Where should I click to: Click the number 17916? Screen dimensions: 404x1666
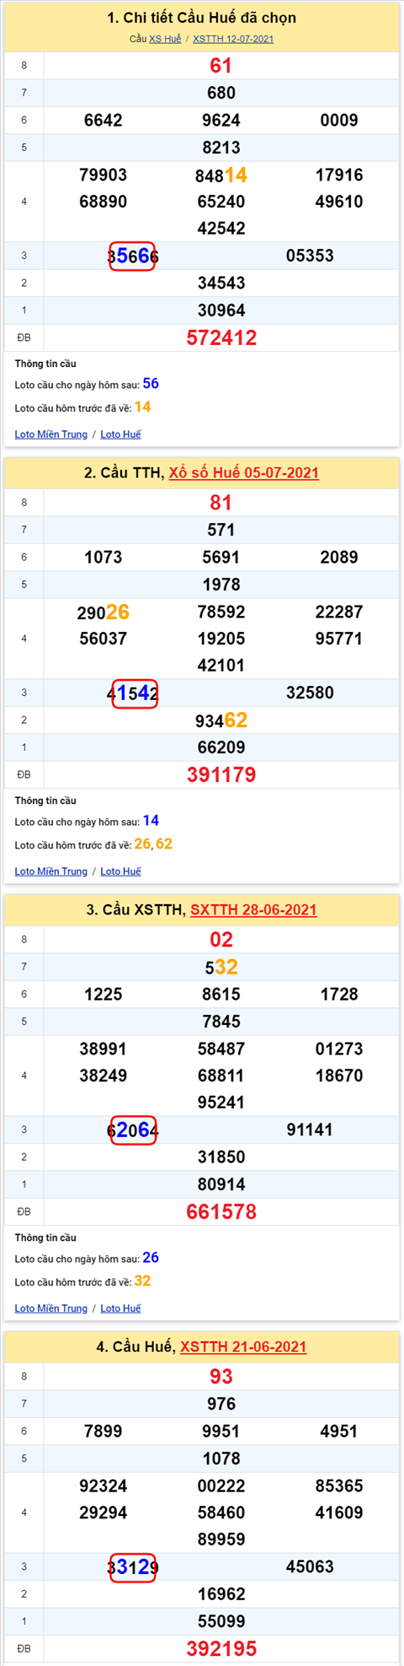(339, 175)
